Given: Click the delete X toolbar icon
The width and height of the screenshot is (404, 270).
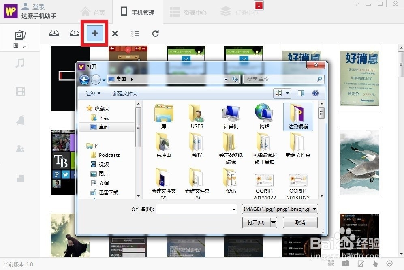Looking at the screenshot, I should pyautogui.click(x=115, y=34).
